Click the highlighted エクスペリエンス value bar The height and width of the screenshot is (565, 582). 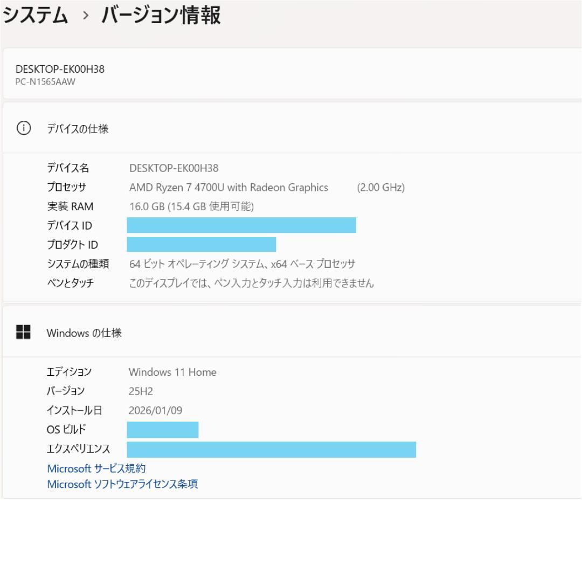tap(271, 449)
